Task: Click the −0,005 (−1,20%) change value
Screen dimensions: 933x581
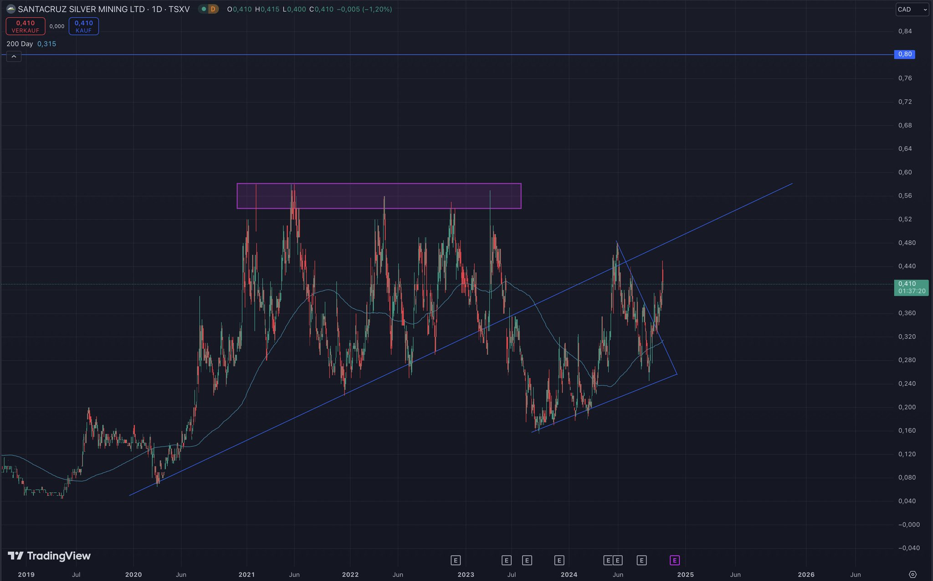Action: (x=364, y=9)
